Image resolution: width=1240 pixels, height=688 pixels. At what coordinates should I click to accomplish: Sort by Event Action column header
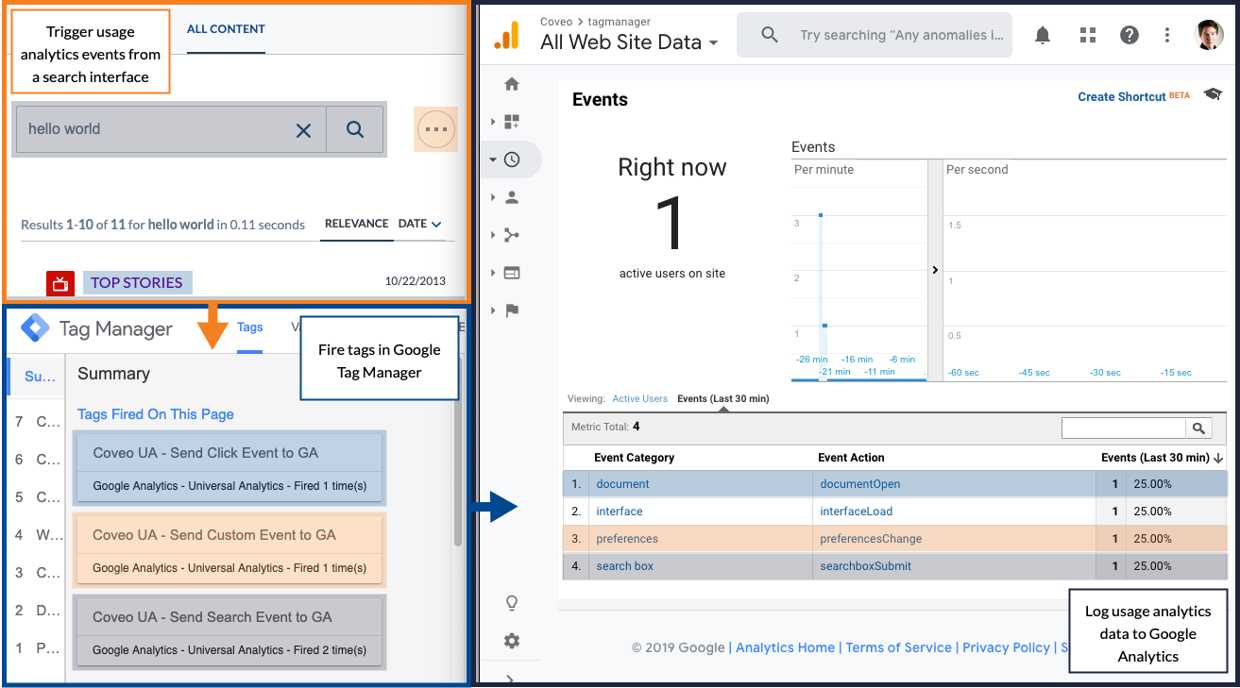851,458
